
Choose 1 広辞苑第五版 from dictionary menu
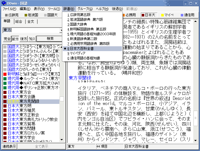(92, 15)
